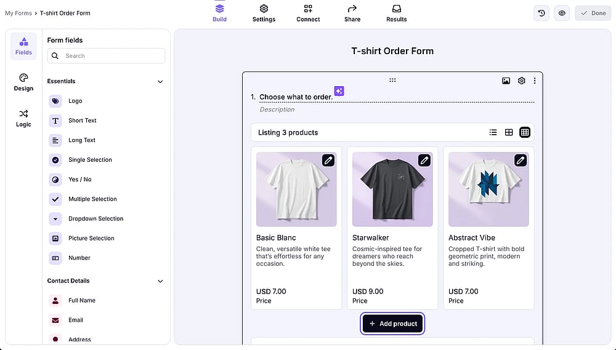Switch to the Design panel
Viewport: 616px width, 350px height.
23,82
